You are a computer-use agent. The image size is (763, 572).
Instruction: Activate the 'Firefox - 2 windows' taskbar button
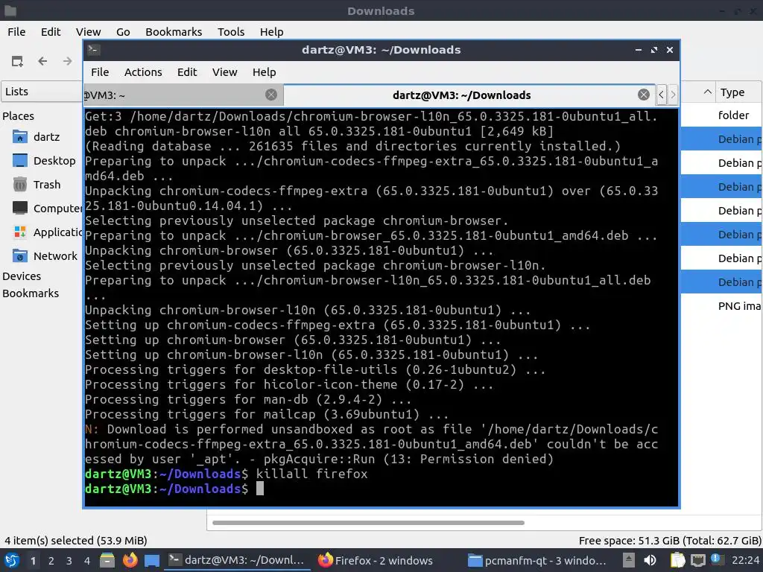click(376, 560)
